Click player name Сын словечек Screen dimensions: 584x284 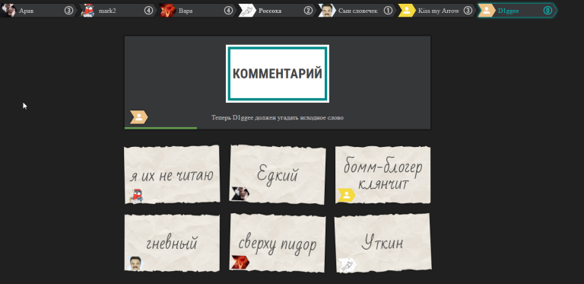tap(358, 11)
